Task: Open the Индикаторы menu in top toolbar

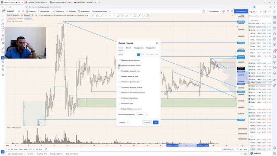Action: pyautogui.click(x=43, y=11)
